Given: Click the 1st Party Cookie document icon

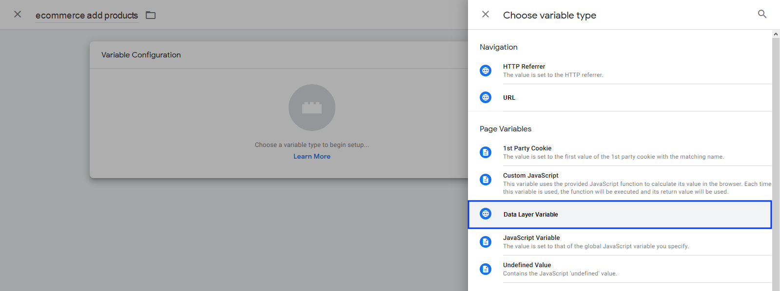Looking at the screenshot, I should [x=486, y=152].
